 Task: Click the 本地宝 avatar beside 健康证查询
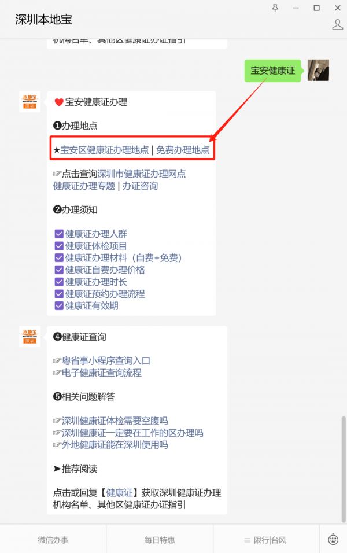(x=29, y=337)
